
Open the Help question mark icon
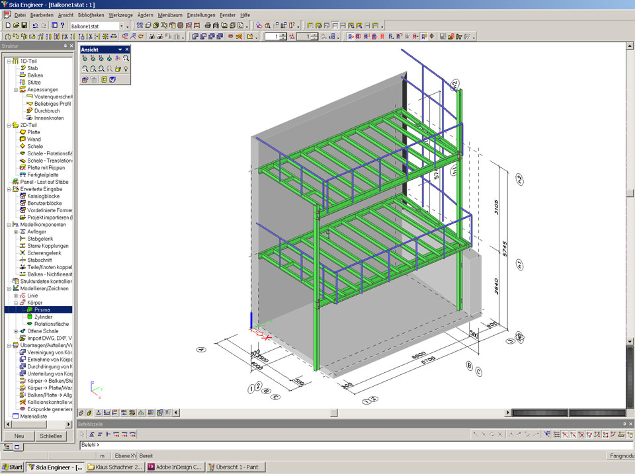[62, 25]
